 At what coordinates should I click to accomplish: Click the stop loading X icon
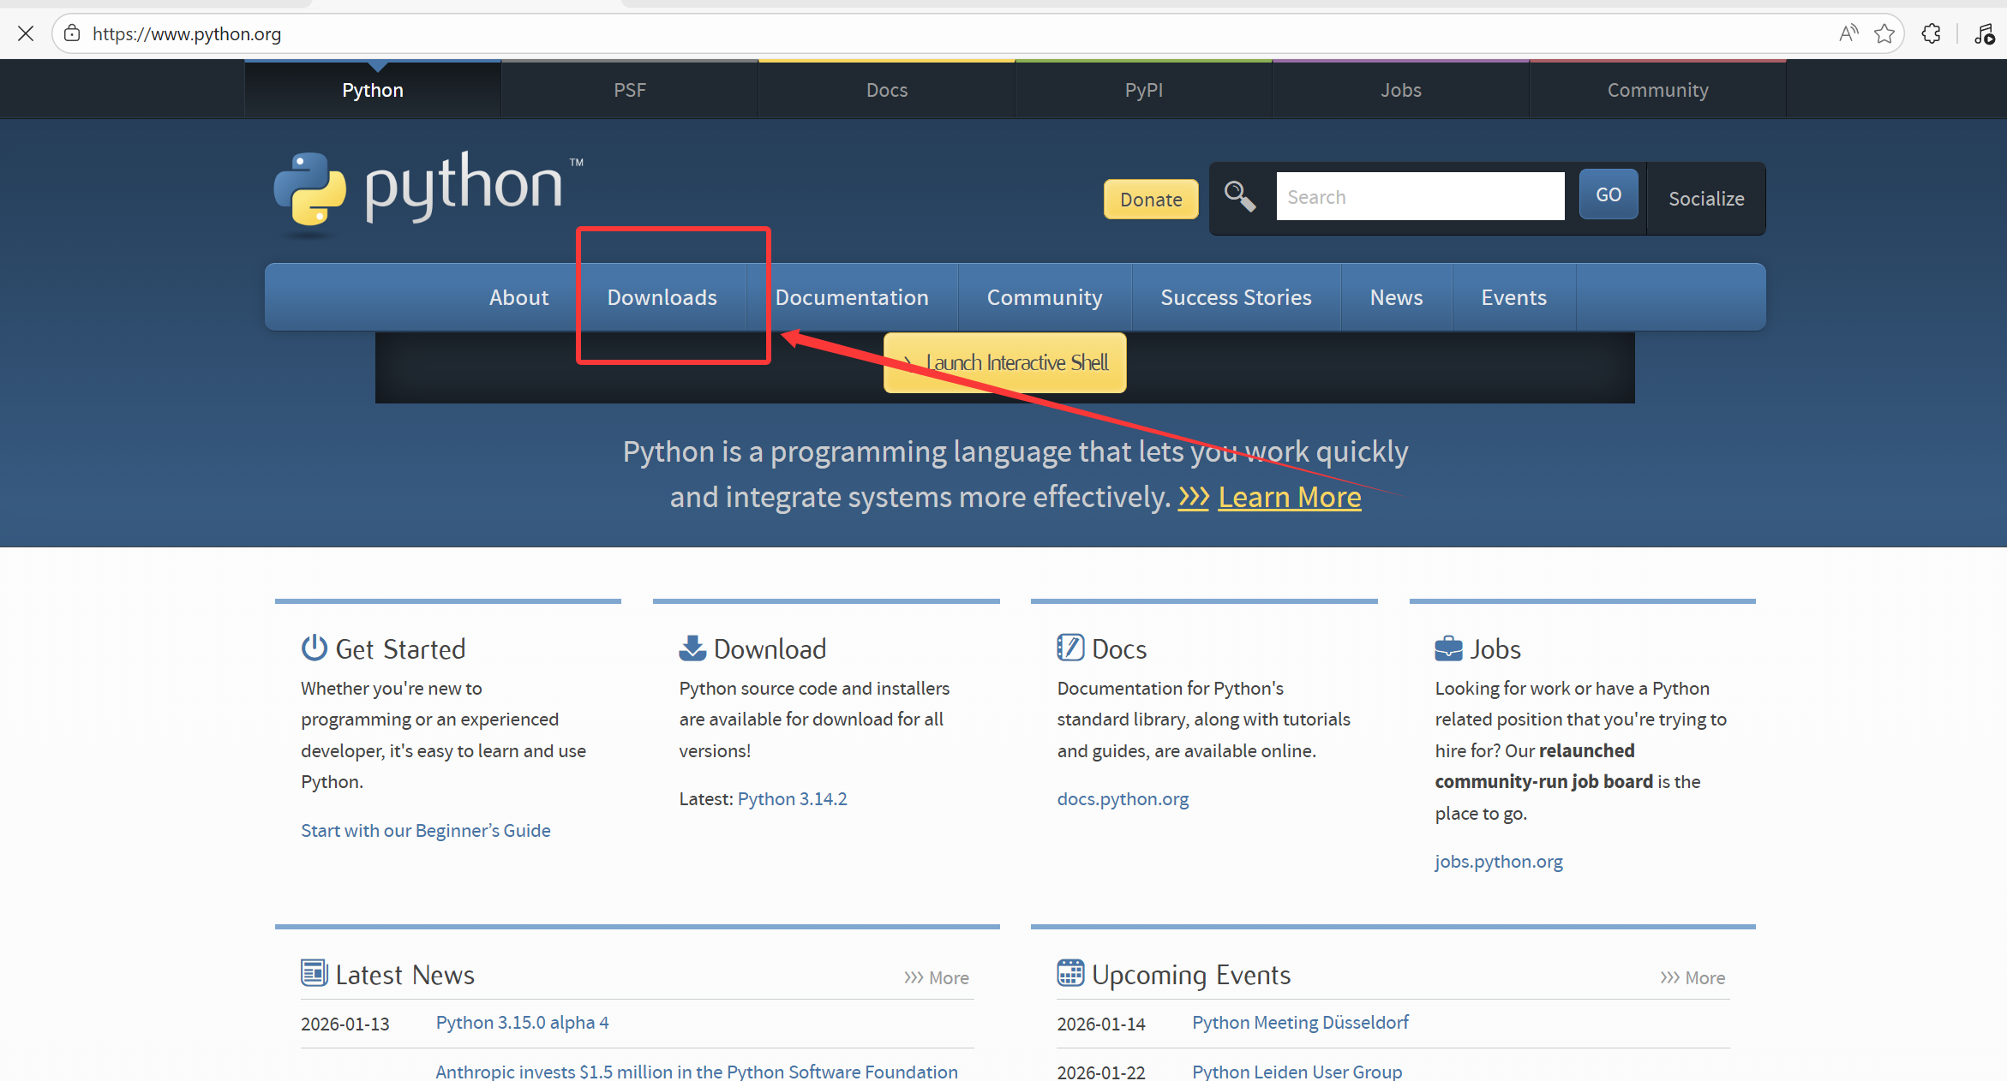click(26, 33)
